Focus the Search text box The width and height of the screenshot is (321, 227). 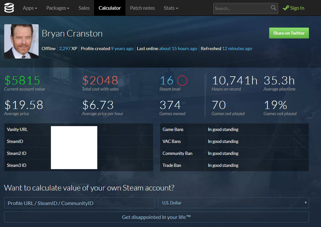pos(242,8)
